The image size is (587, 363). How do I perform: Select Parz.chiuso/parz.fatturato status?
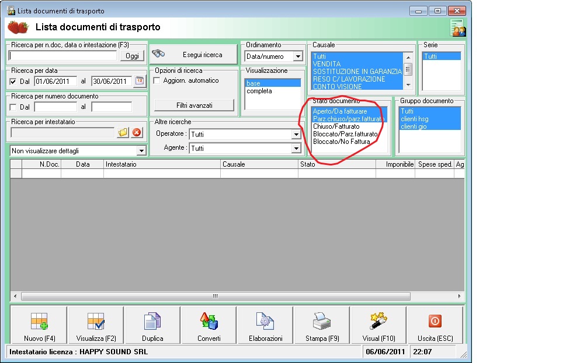[x=349, y=119]
